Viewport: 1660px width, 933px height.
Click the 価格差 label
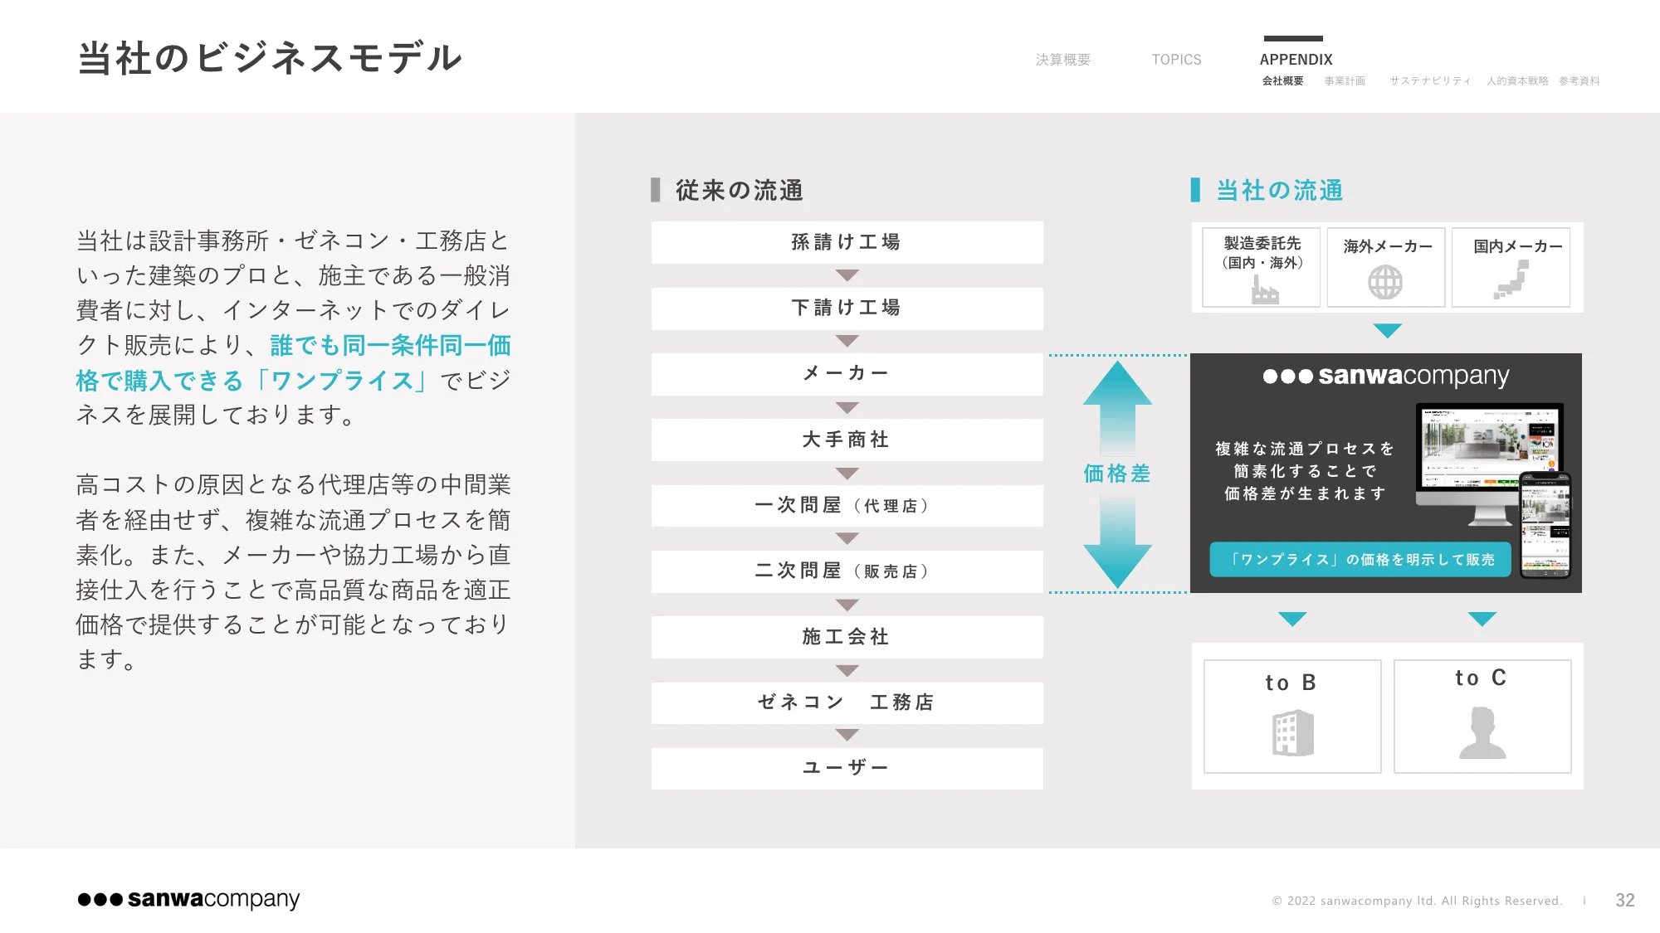1117,474
